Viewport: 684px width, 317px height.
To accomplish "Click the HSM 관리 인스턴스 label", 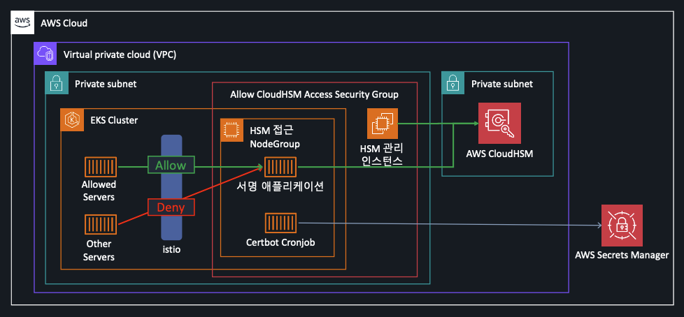I will pos(383,154).
